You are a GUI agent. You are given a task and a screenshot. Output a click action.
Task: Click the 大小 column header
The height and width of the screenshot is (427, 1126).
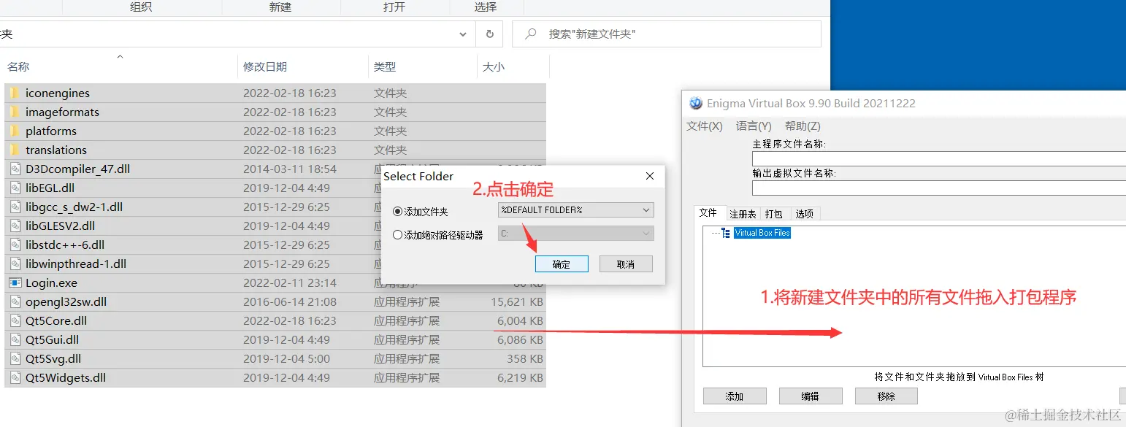(x=494, y=66)
